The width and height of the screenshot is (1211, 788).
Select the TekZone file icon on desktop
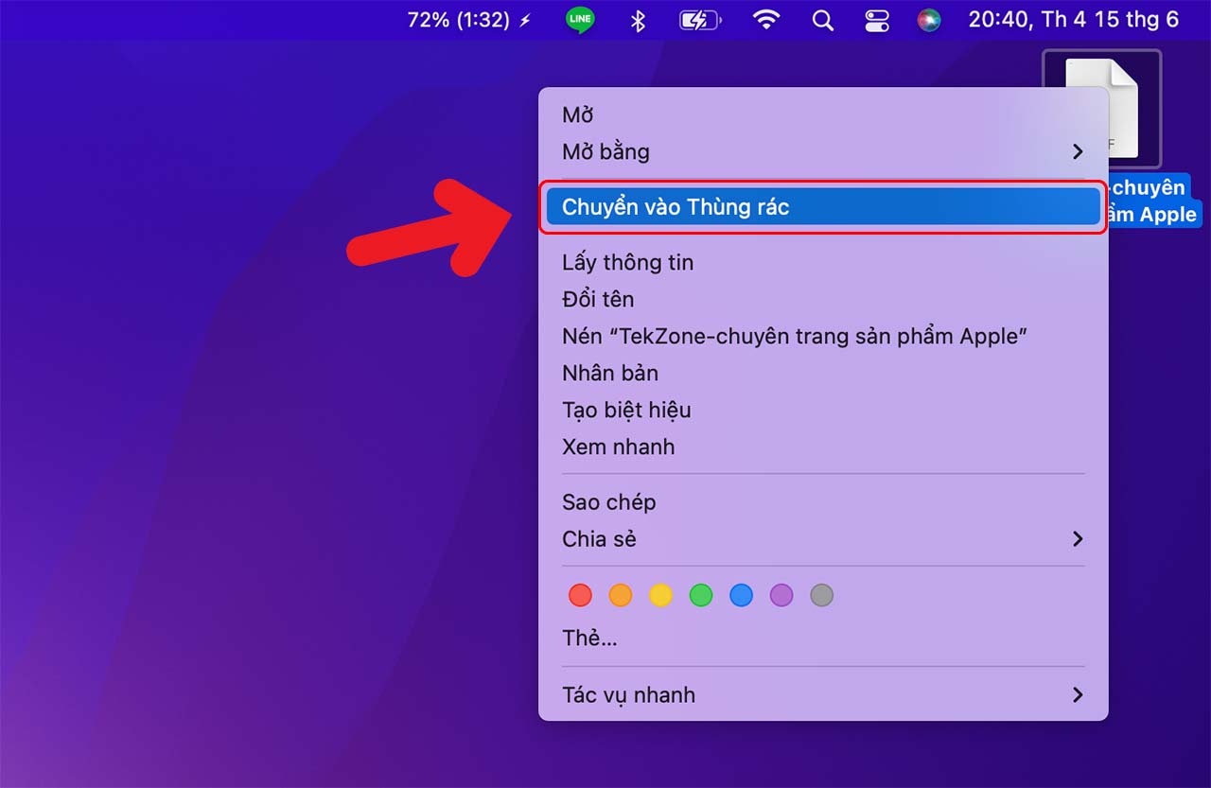click(x=1102, y=108)
